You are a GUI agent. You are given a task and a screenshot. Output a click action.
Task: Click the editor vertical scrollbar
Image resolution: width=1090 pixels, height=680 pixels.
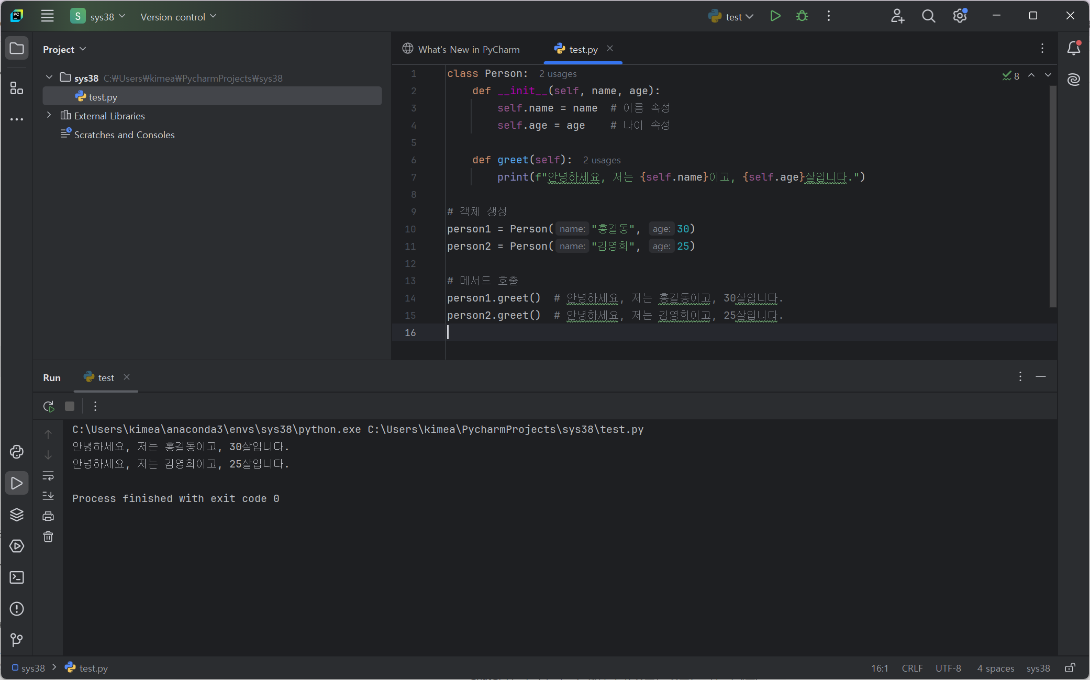[x=1053, y=196]
